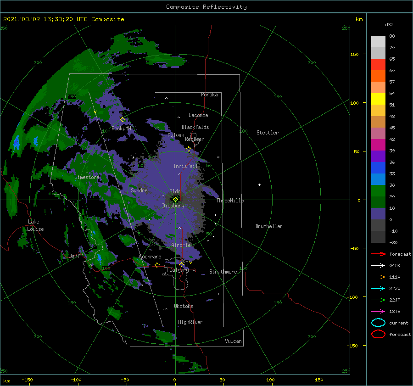Click the Okotoks town label
This screenshot has width=413, height=386.
pyautogui.click(x=184, y=306)
